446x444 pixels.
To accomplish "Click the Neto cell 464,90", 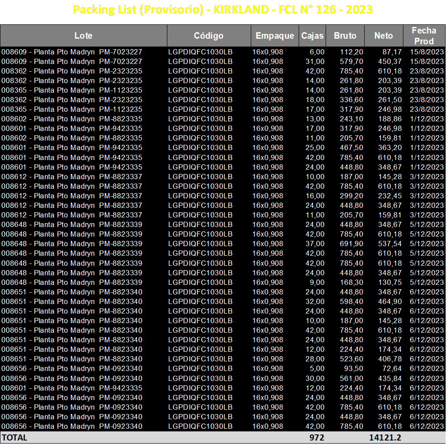I will pyautogui.click(x=390, y=301).
